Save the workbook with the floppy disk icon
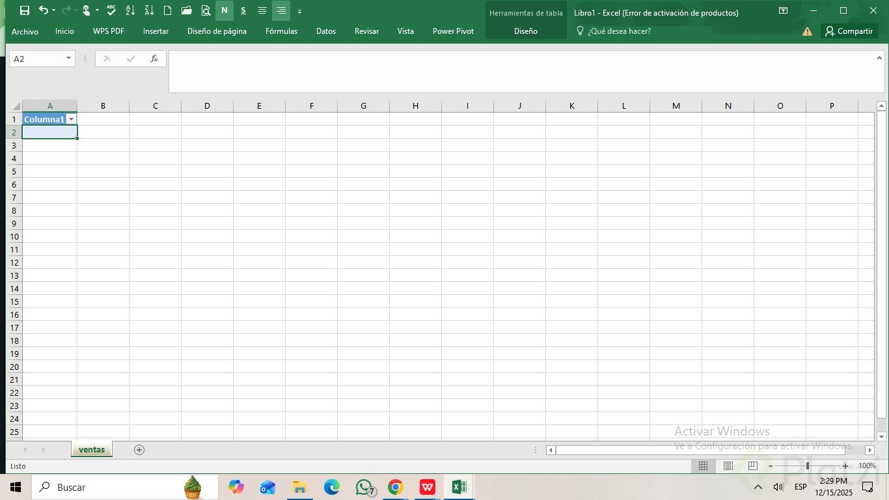 click(x=25, y=10)
